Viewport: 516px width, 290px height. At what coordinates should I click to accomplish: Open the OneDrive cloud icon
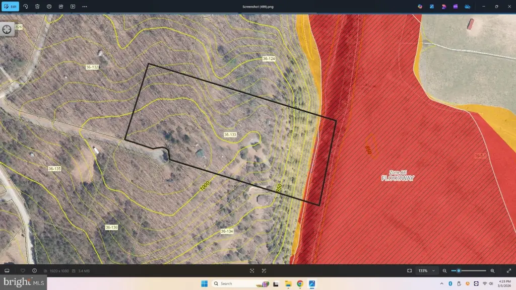(x=467, y=7)
